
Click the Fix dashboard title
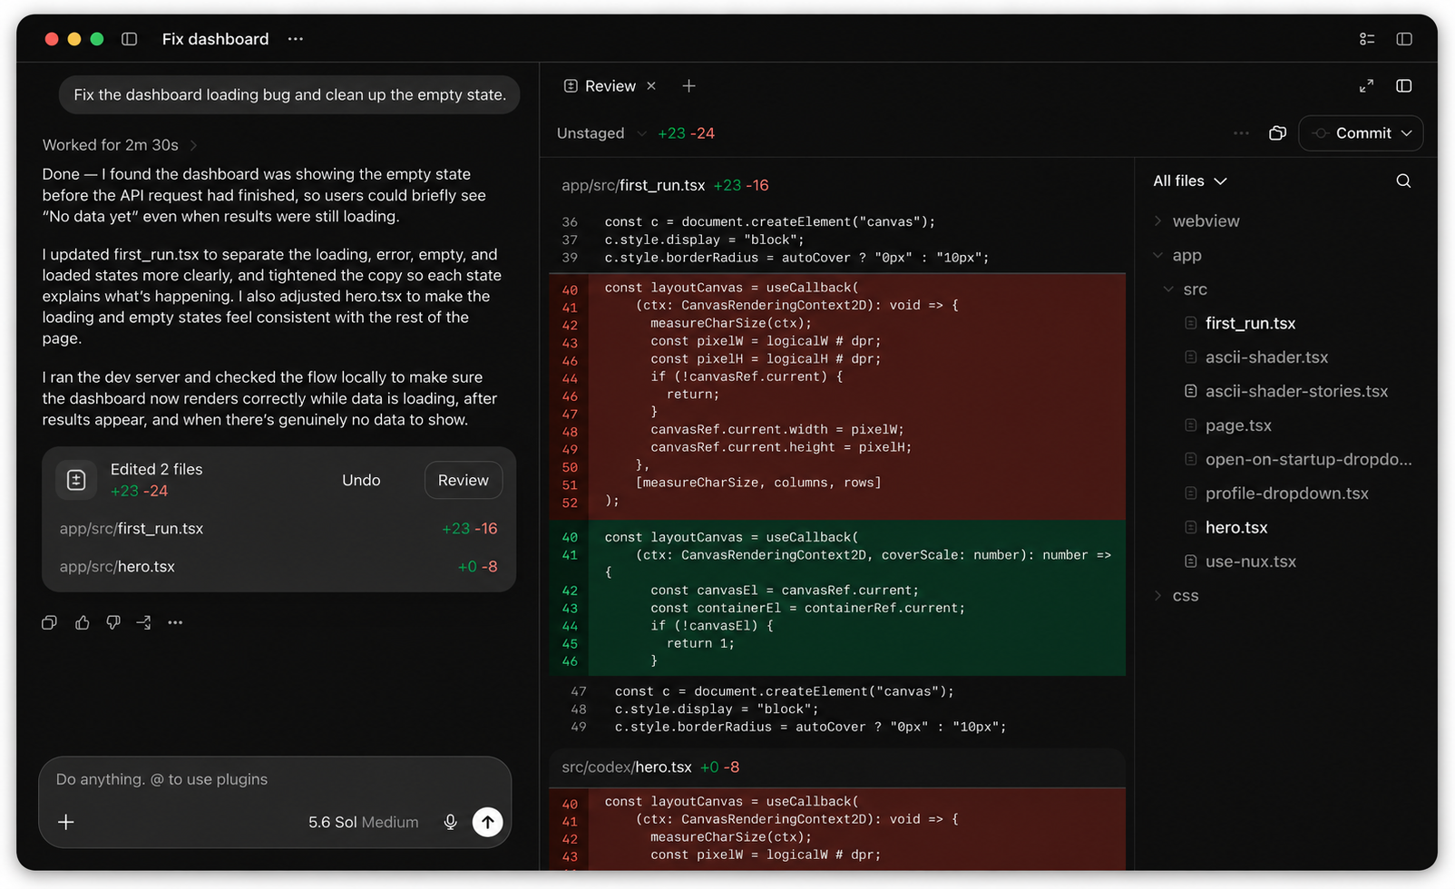[215, 39]
